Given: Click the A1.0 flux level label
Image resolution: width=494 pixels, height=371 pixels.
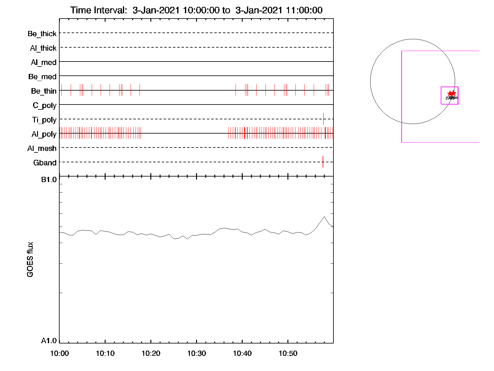Looking at the screenshot, I should pyautogui.click(x=49, y=341).
